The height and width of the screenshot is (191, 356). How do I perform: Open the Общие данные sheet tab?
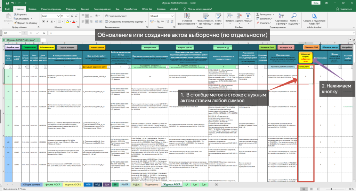[32, 184]
